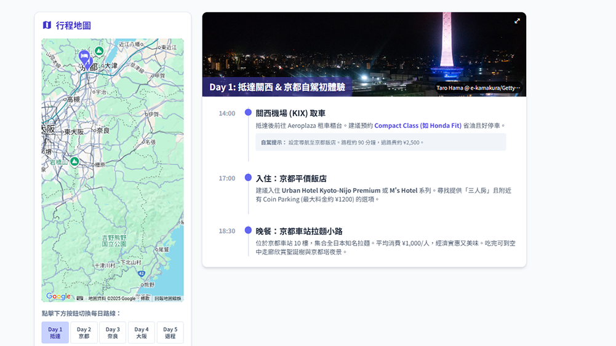Screen dimensions: 616x346
Task: Click the Google logo on the map
Action: point(58,297)
